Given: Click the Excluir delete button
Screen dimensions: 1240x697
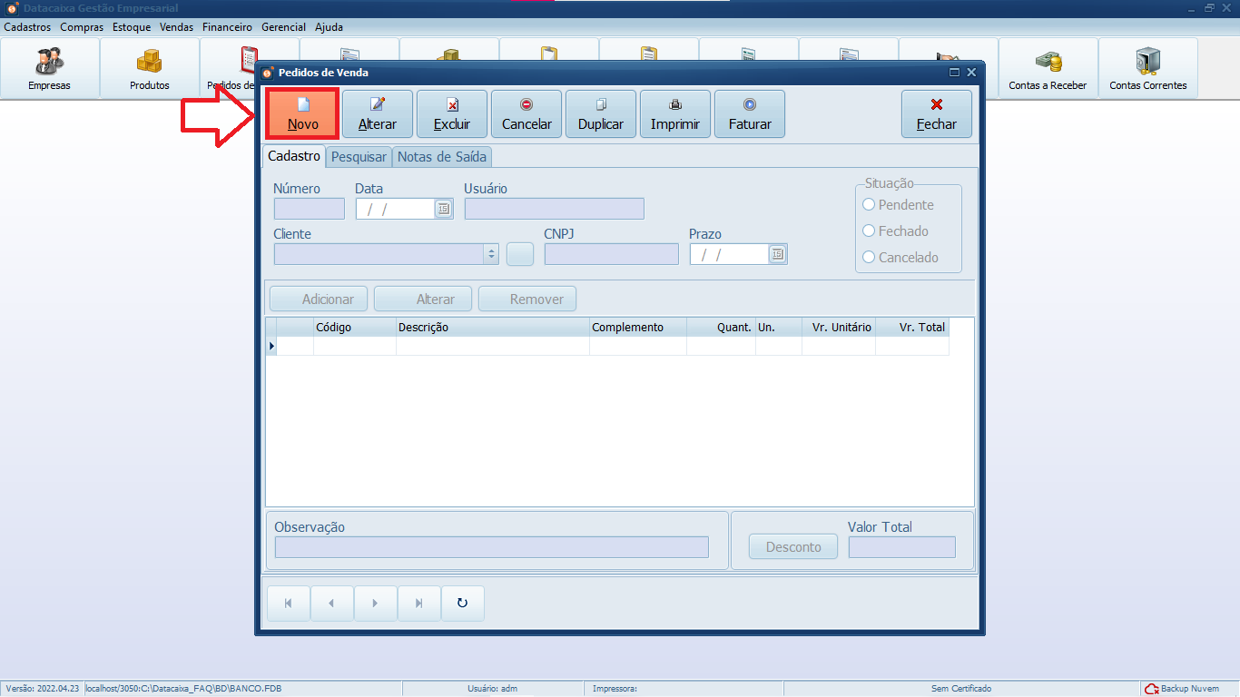Looking at the screenshot, I should click(452, 113).
